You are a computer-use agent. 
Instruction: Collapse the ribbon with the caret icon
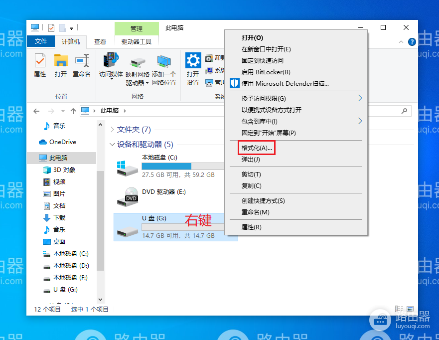[x=401, y=42]
